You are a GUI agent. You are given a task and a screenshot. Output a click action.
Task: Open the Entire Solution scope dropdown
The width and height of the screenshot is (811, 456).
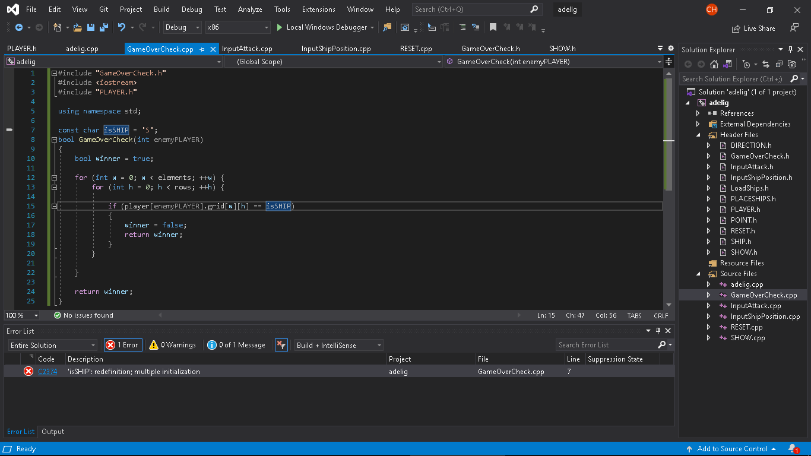(x=53, y=345)
